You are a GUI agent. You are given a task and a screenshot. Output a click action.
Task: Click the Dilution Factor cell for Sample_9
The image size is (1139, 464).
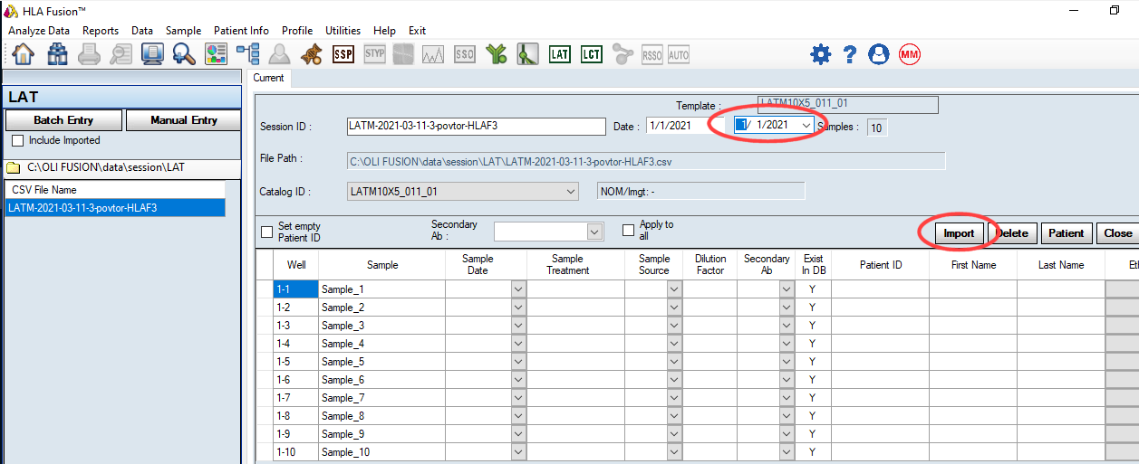(x=710, y=434)
